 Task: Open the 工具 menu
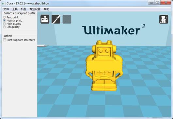(15, 9)
